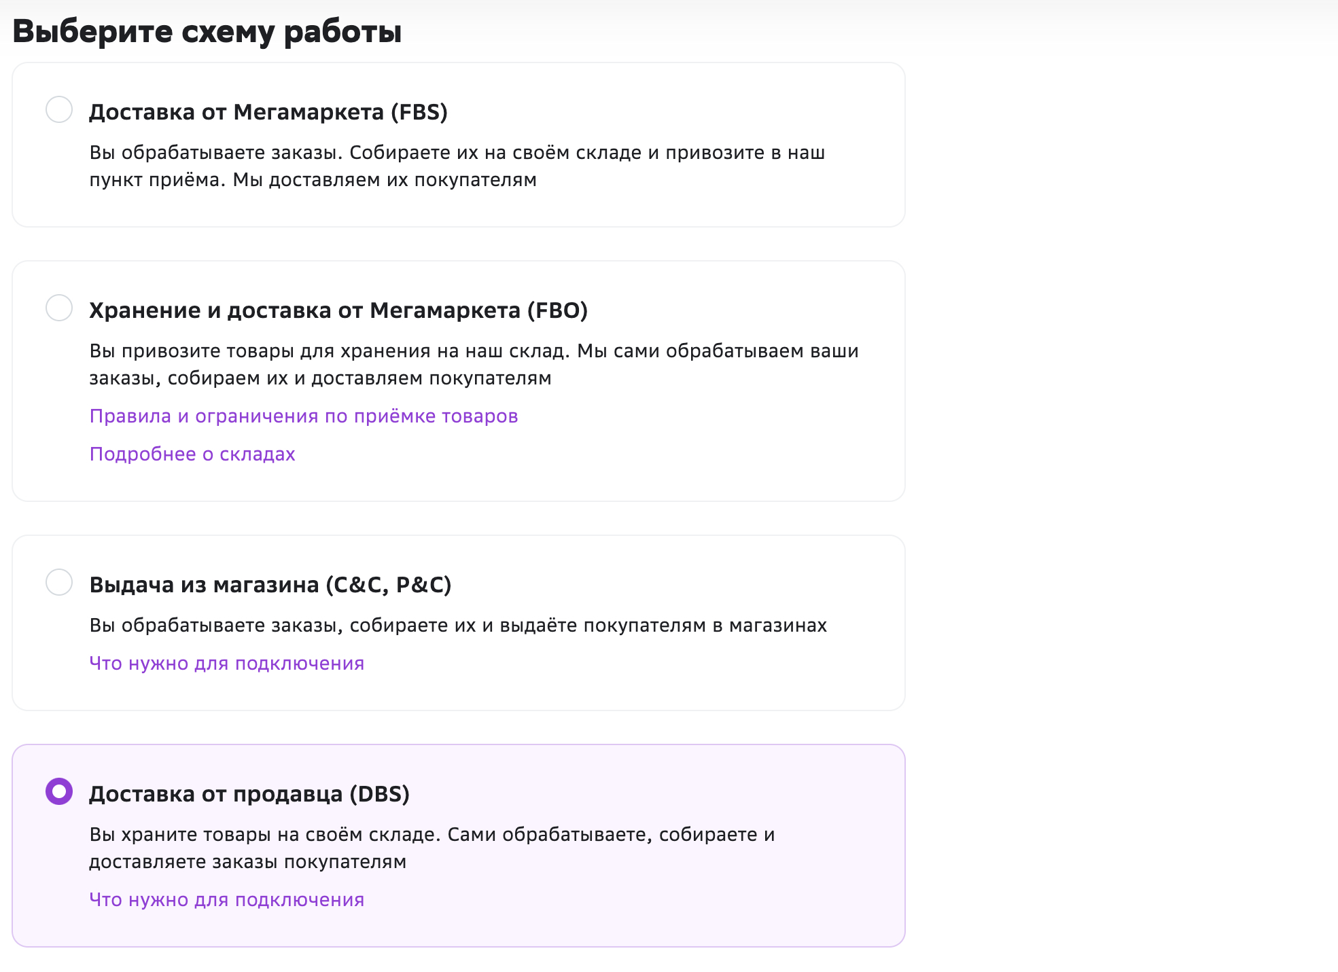The height and width of the screenshot is (972, 1338).
Task: Click the text 'доставляете заказы покупателям'
Action: [x=248, y=861]
